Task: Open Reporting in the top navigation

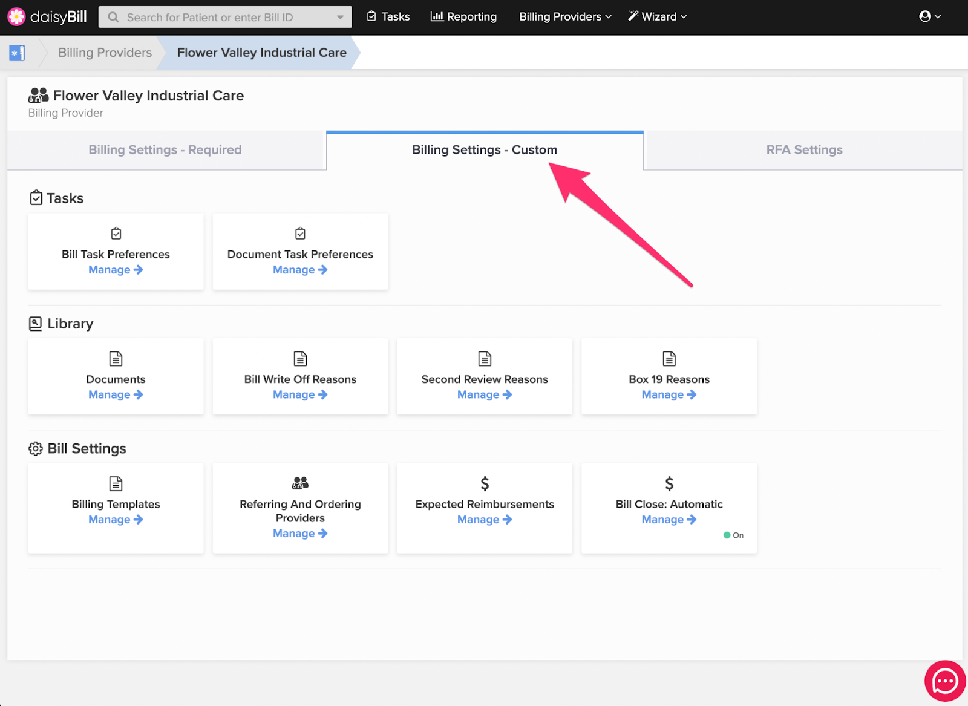Action: tap(463, 16)
